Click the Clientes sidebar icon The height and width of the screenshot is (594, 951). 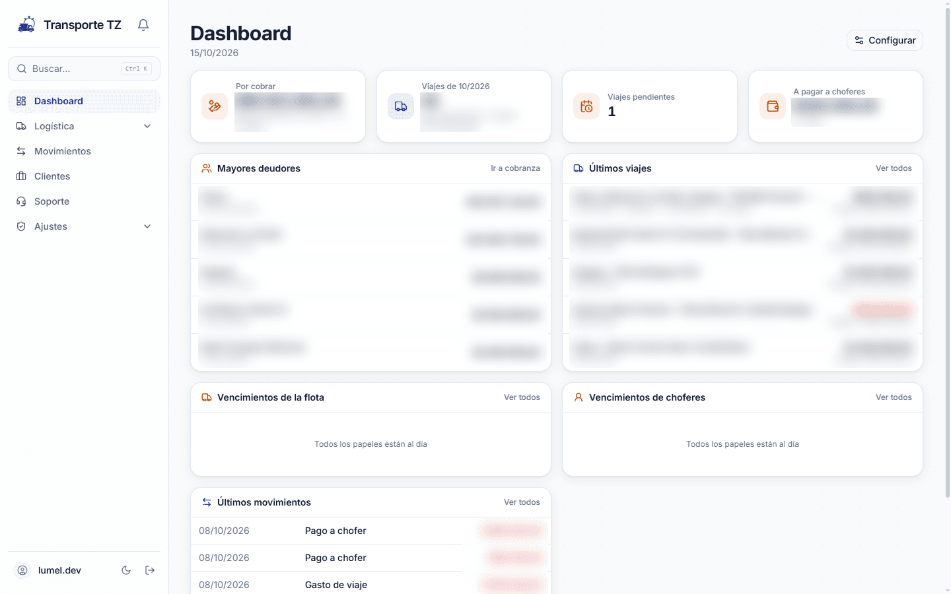[21, 176]
